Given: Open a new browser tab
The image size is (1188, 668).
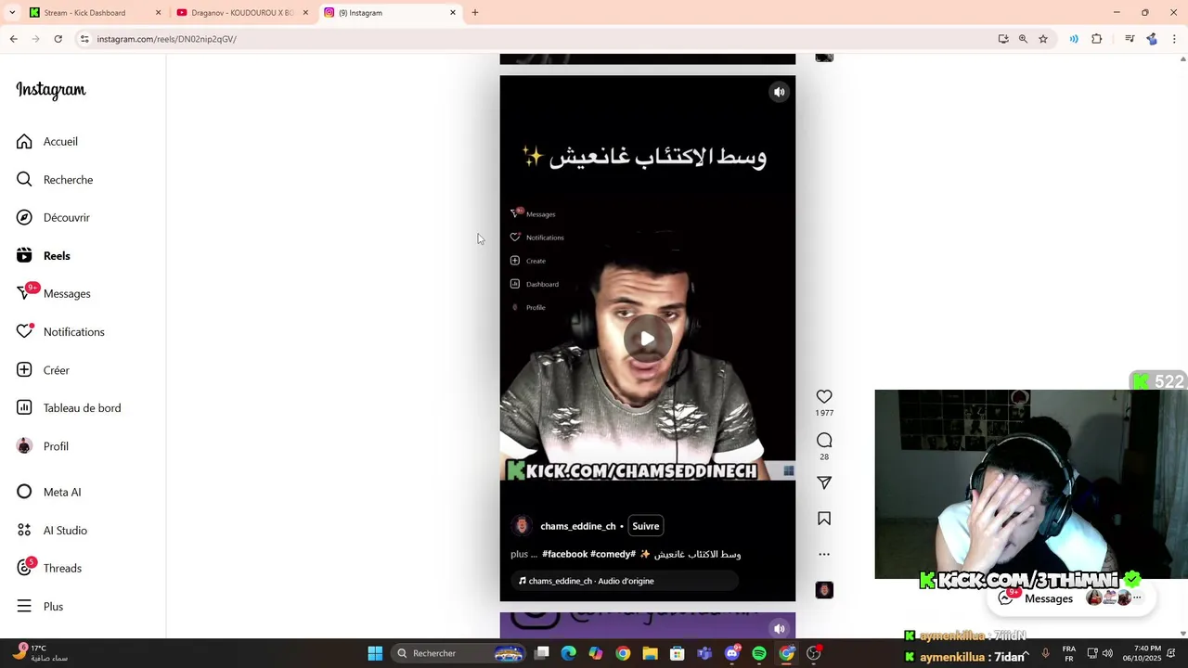Looking at the screenshot, I should (475, 13).
